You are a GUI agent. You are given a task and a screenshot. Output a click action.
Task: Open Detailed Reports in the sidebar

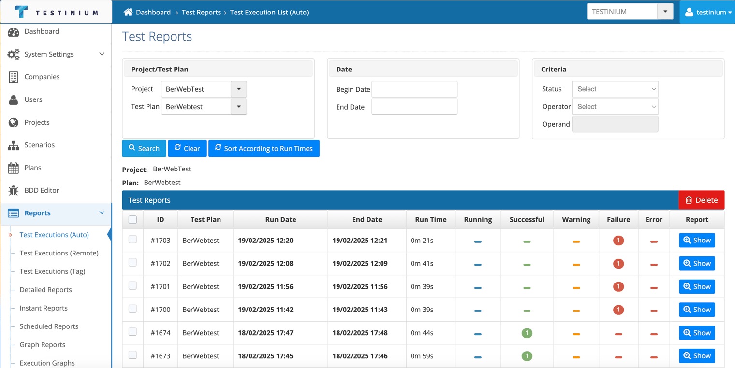pos(45,290)
